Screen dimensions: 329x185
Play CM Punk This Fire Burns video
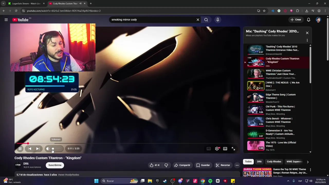click(x=276, y=110)
